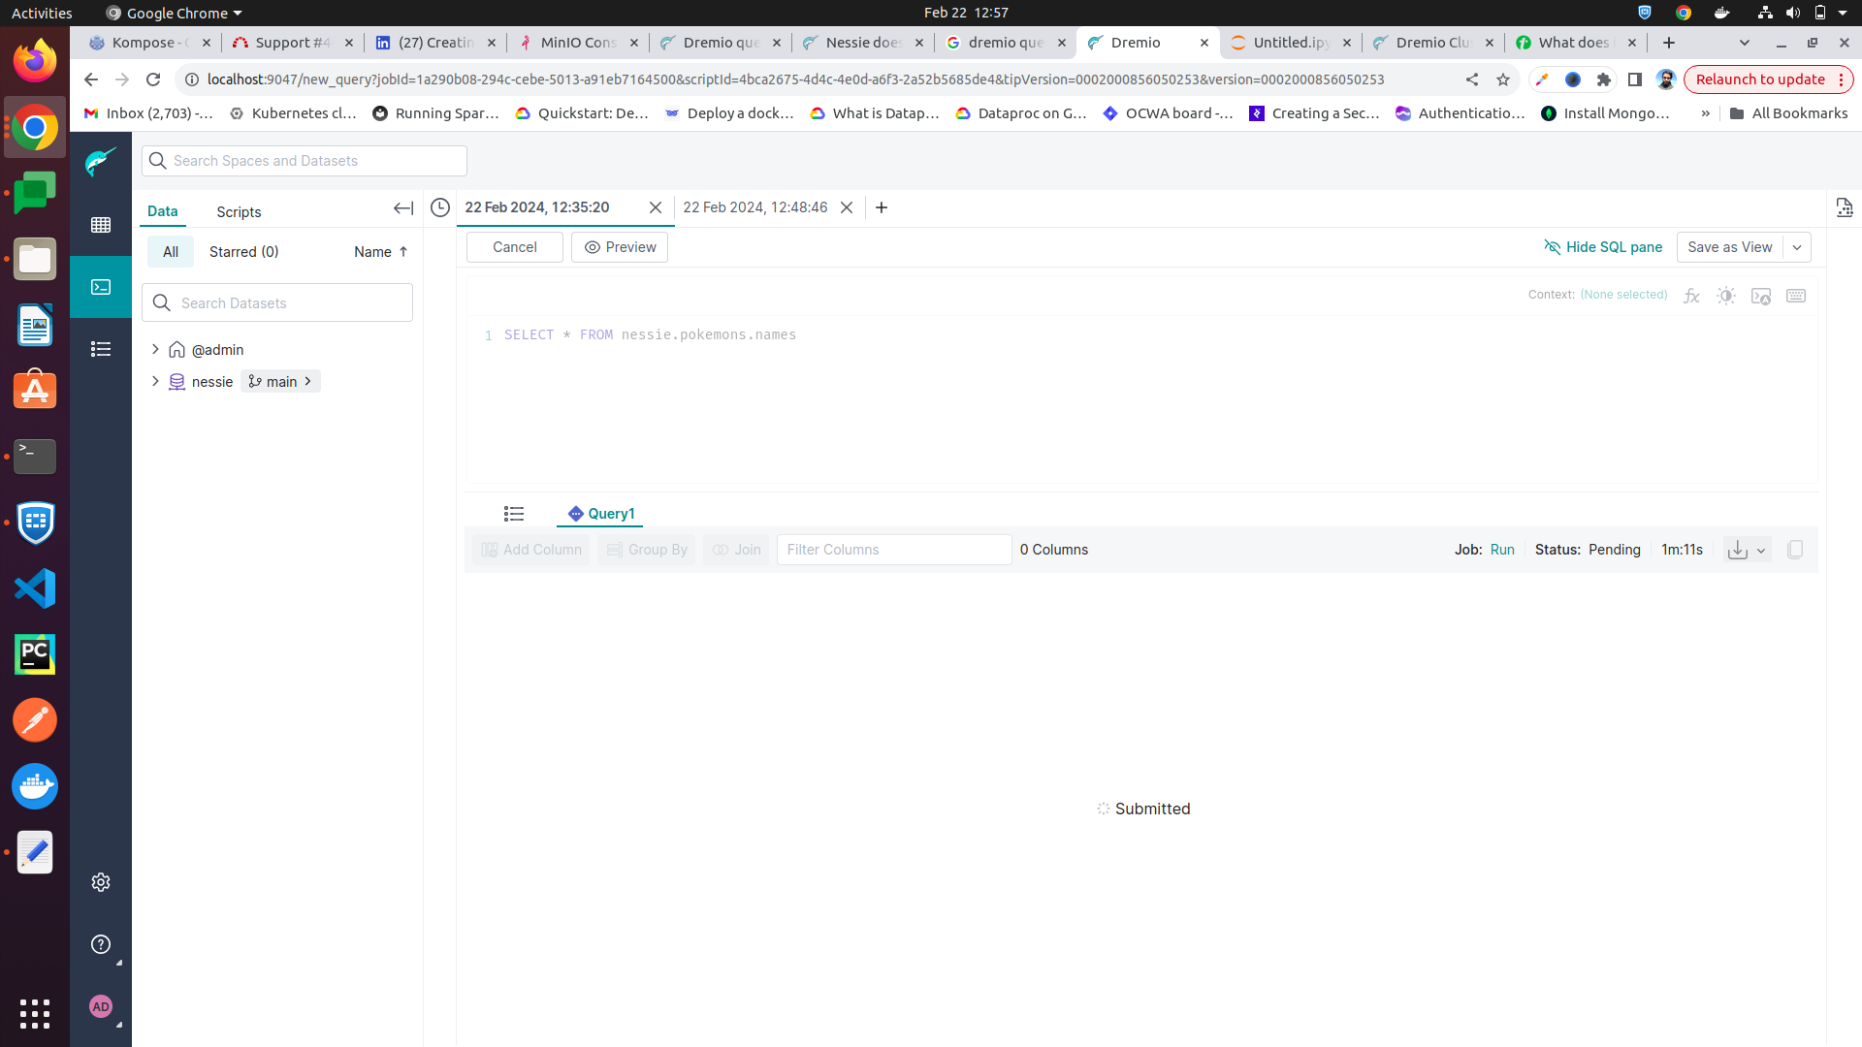The image size is (1862, 1047).
Task: Open the Jobs list icon in sidebar
Action: coord(101,349)
